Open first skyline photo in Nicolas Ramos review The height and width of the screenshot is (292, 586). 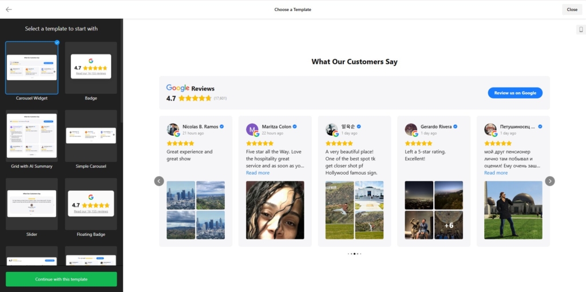181,195
